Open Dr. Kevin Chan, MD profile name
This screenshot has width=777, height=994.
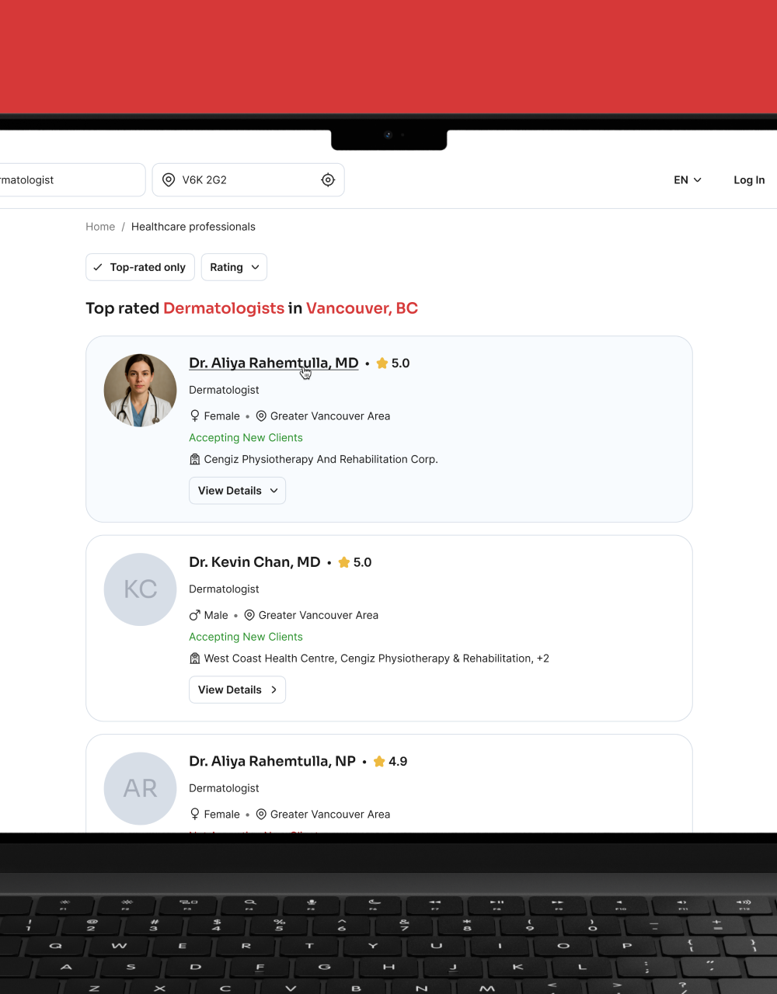click(x=255, y=562)
